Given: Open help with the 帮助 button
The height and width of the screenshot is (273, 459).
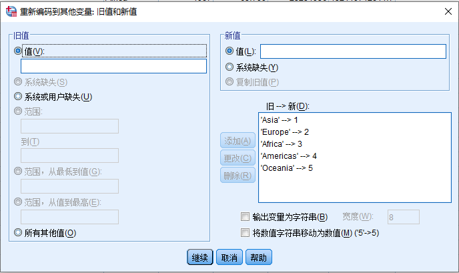Looking at the screenshot, I should point(259,257).
